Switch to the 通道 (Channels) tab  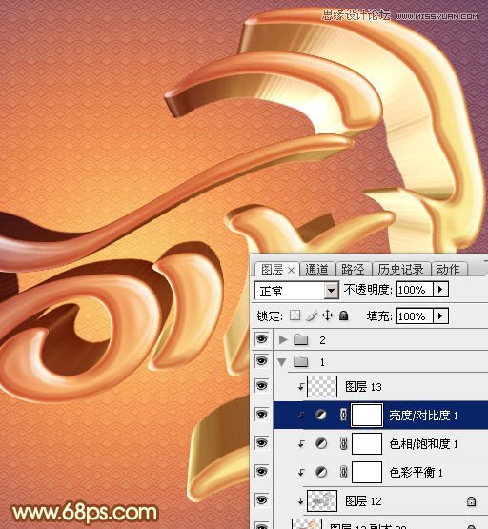coord(316,269)
